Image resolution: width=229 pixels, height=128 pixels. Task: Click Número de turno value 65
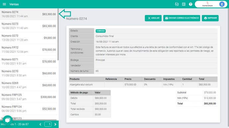pyautogui.click(x=97, y=71)
